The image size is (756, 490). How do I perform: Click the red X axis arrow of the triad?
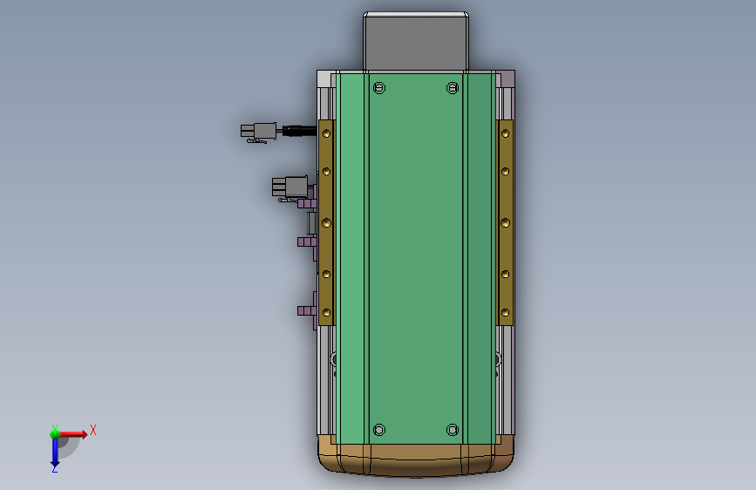73,434
